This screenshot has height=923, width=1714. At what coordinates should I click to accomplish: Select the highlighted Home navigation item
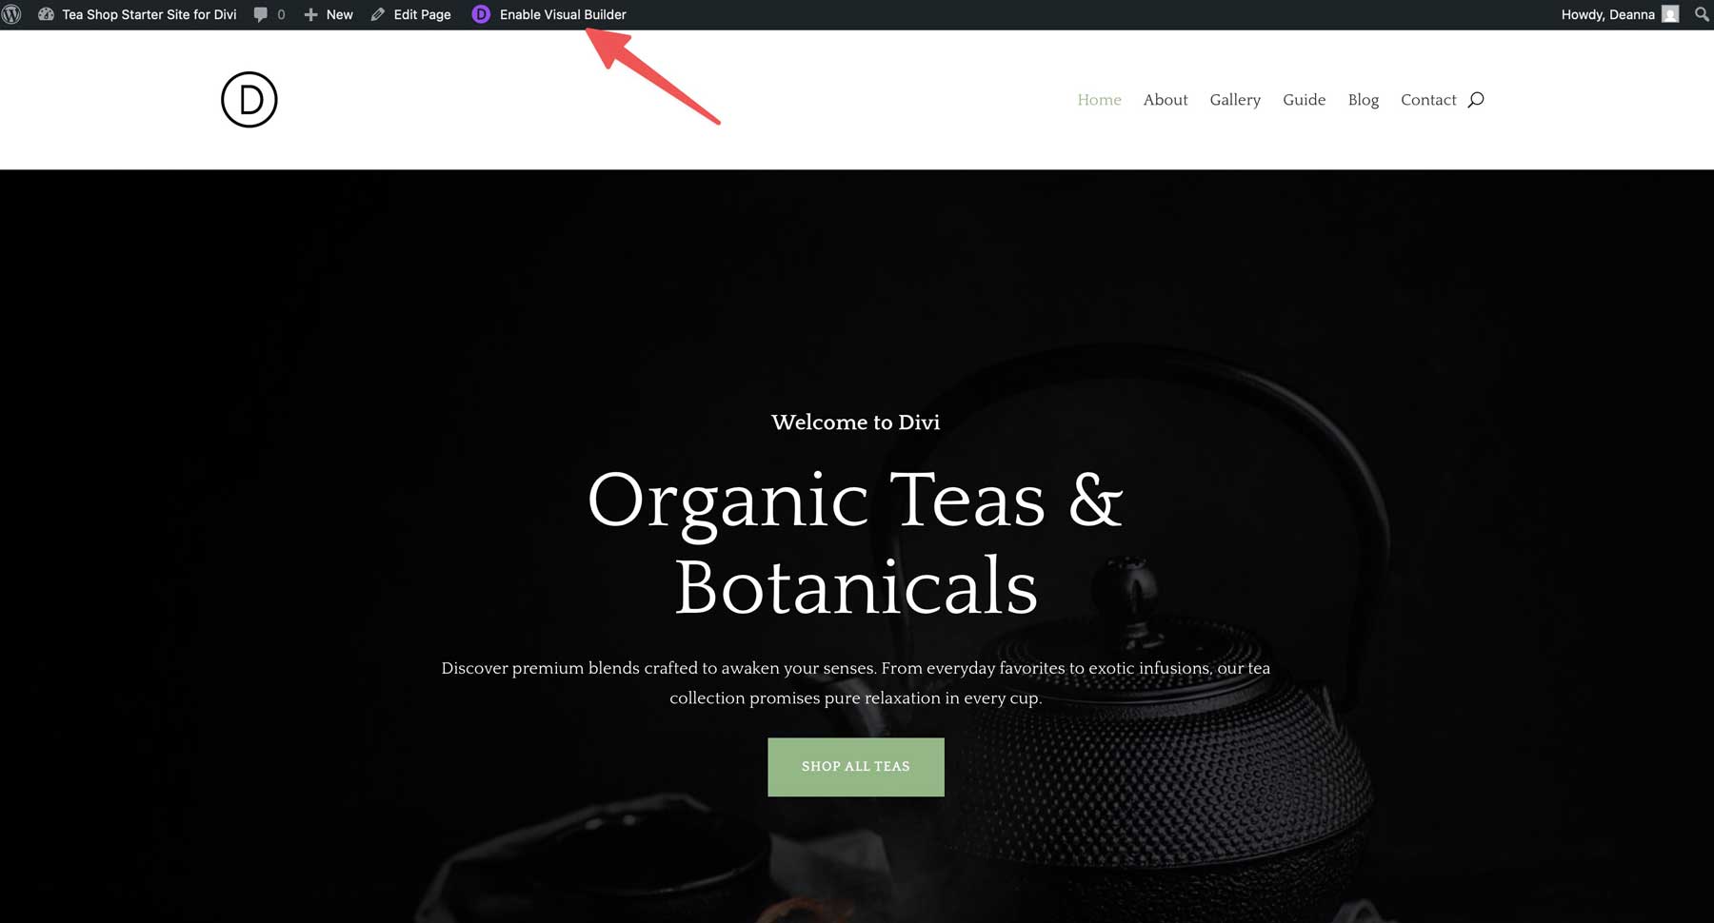1100,99
